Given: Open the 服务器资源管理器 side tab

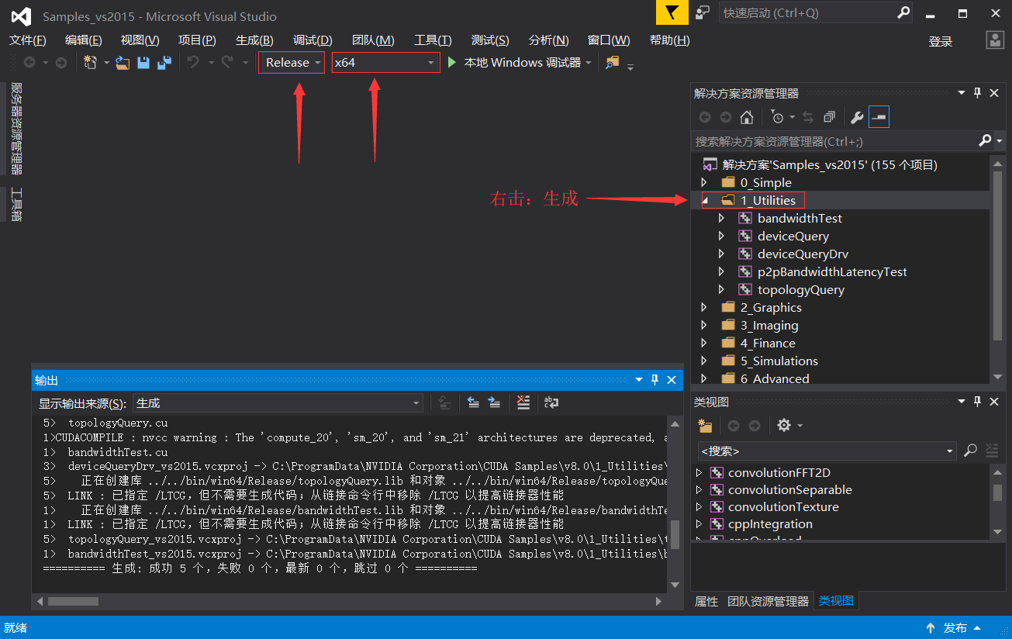Looking at the screenshot, I should click(x=16, y=129).
